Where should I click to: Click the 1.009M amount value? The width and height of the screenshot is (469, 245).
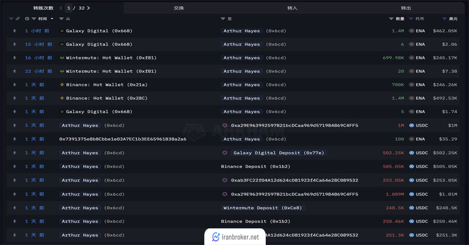394,194
